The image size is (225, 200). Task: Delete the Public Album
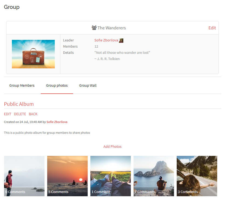tap(20, 114)
